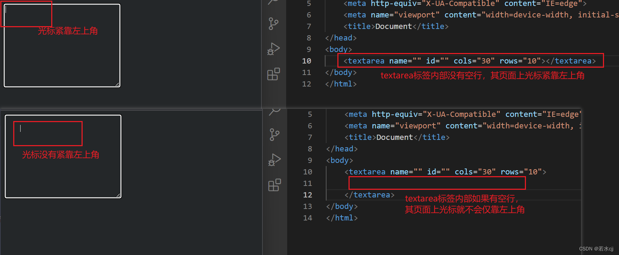This screenshot has width=619, height=255.
Task: Click the <body> tag on lower editor line 9
Action: point(339,160)
